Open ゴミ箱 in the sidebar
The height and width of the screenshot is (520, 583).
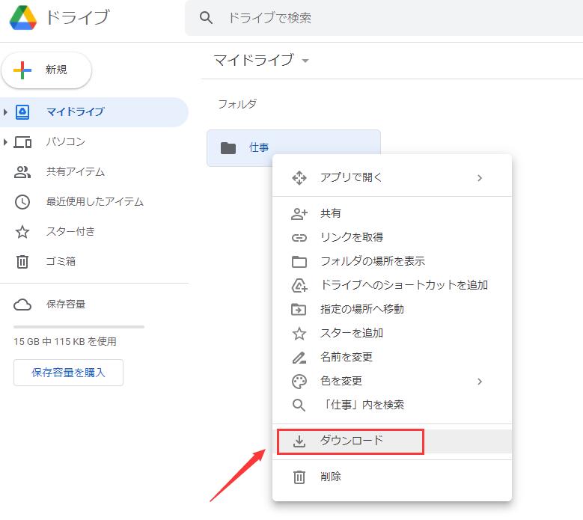pos(61,261)
